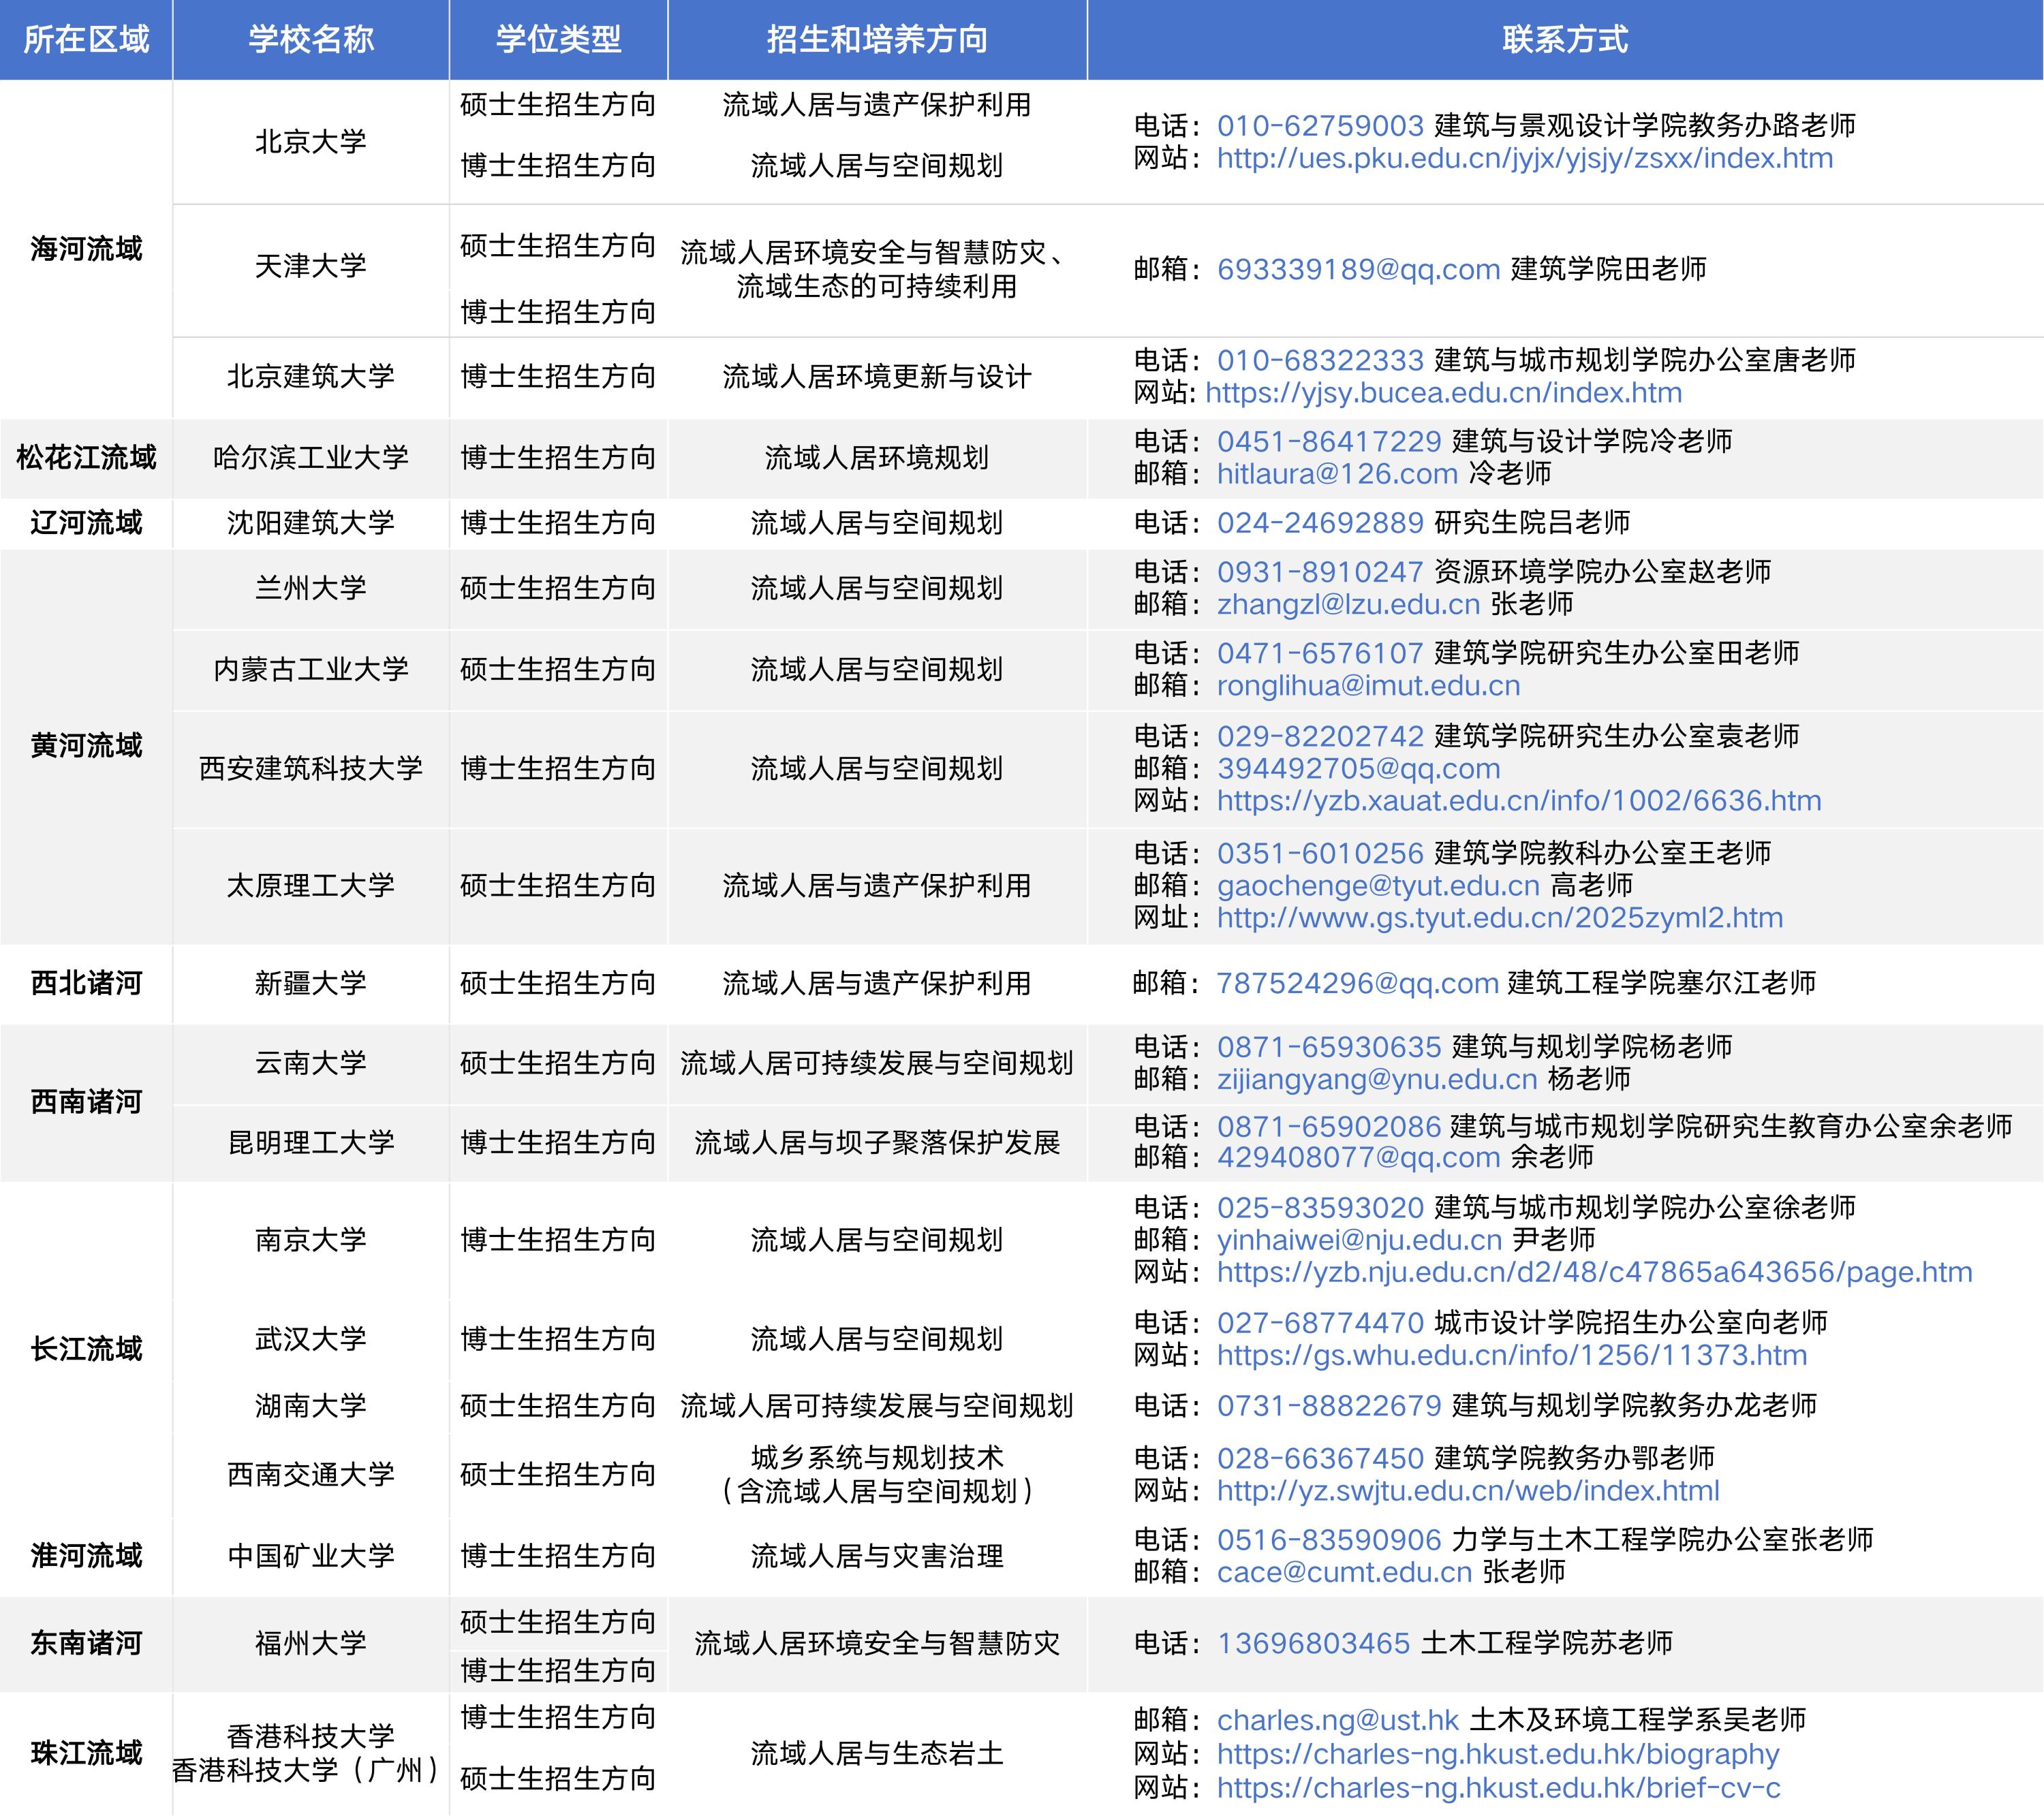Click phone number 0731-88822679
Viewport: 2044px width, 1816px height.
coord(1329,1405)
